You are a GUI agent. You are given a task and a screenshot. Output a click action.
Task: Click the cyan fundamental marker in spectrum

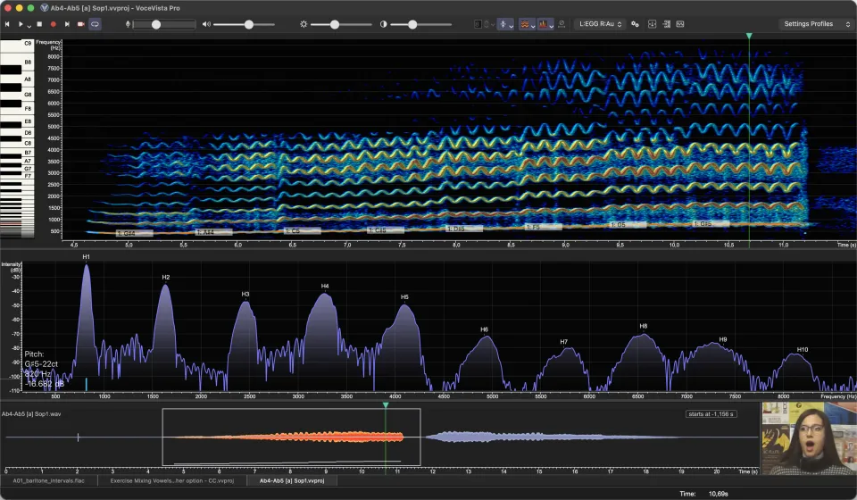click(x=87, y=383)
